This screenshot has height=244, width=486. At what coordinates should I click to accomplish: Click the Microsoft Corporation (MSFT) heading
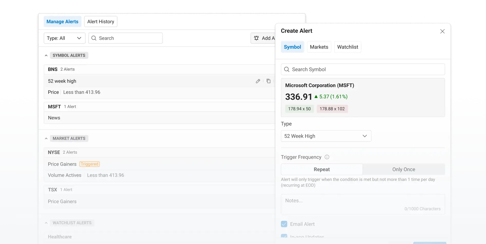[x=320, y=85]
